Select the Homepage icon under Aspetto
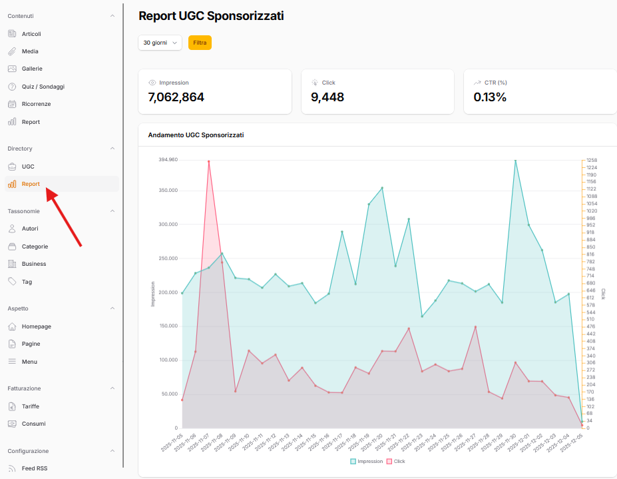 pyautogui.click(x=12, y=326)
